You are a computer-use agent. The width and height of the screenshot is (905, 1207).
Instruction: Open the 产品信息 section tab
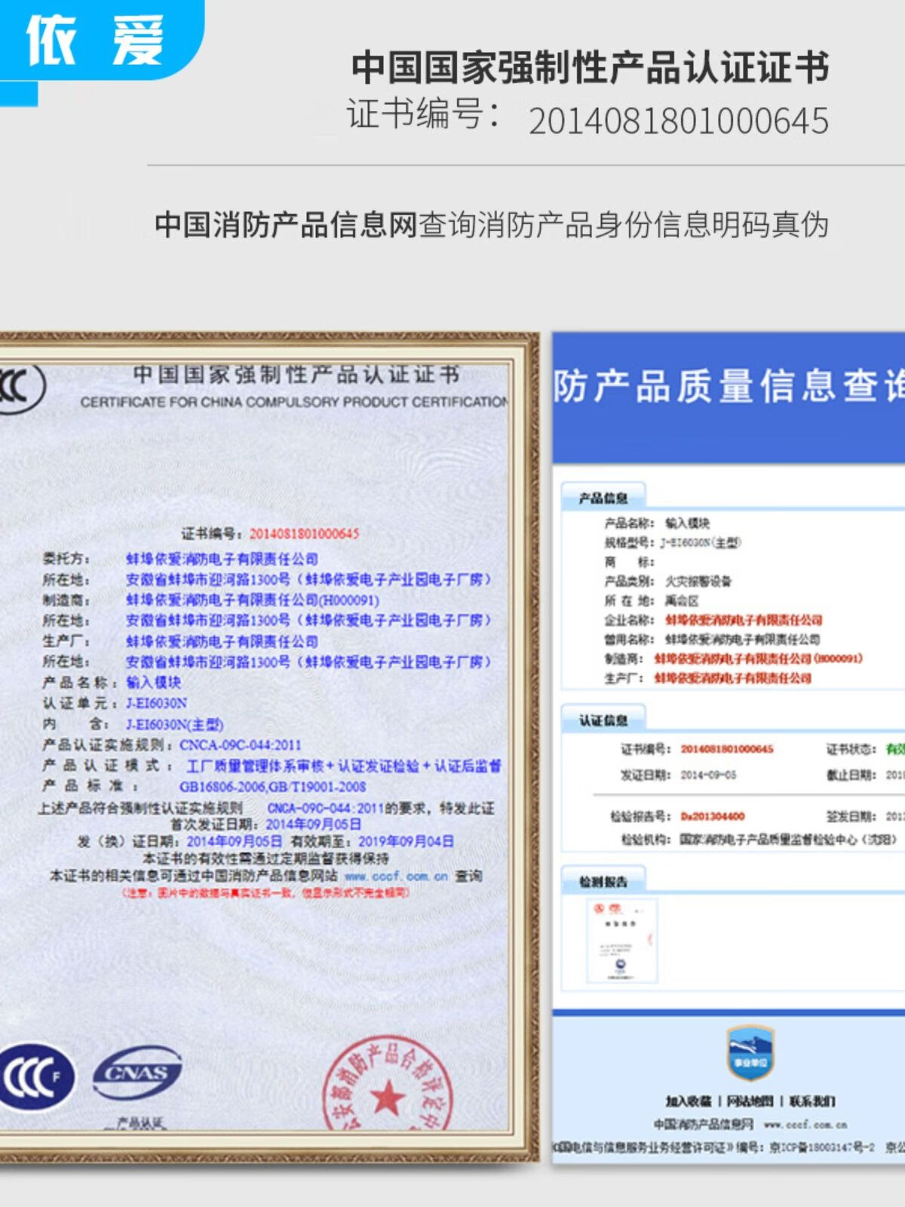pos(603,498)
